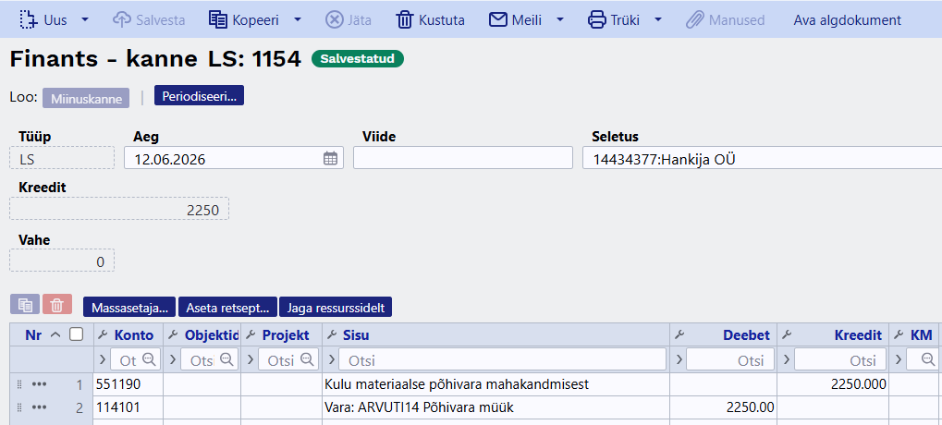Click the Jäta discard button

(349, 19)
